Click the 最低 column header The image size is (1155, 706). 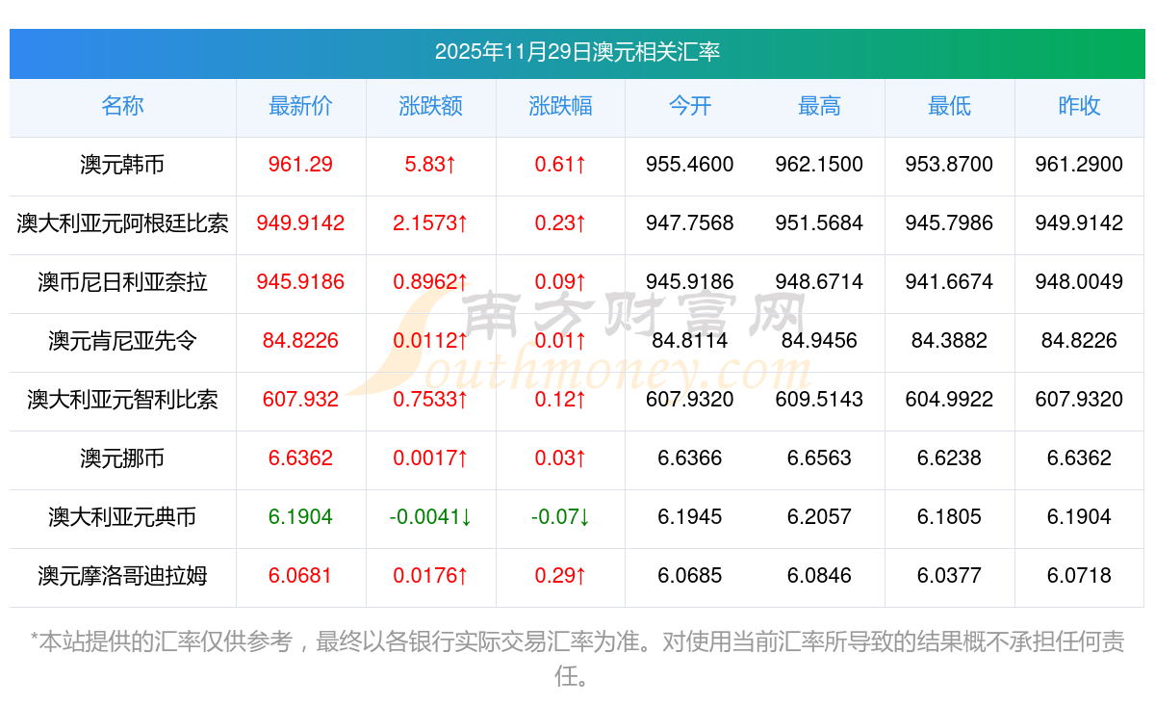click(949, 106)
